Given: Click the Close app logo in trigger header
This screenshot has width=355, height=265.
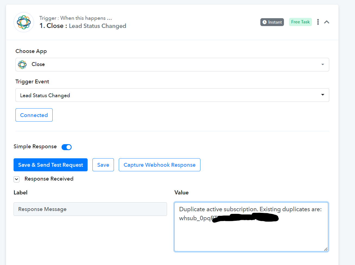Looking at the screenshot, I should (24, 22).
